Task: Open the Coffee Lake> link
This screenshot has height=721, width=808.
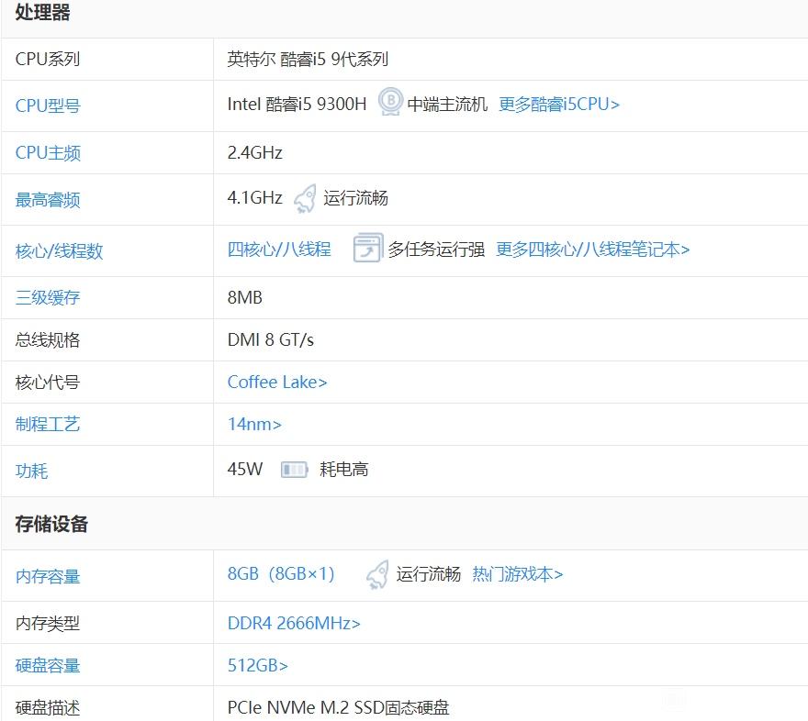Action: click(x=277, y=382)
